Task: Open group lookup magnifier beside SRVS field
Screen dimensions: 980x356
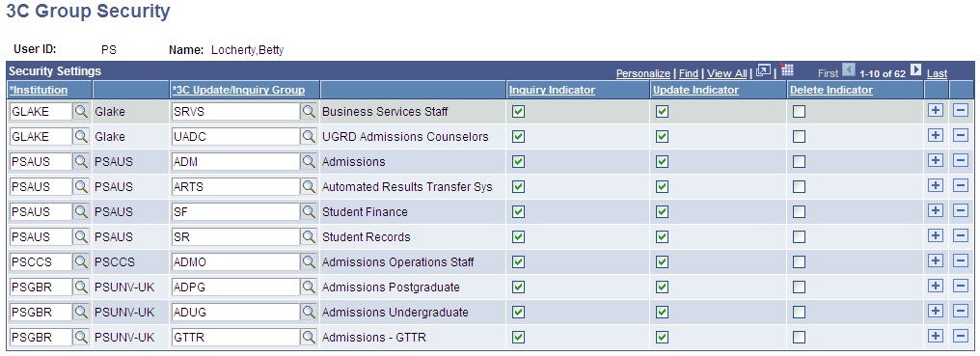Action: [x=309, y=111]
